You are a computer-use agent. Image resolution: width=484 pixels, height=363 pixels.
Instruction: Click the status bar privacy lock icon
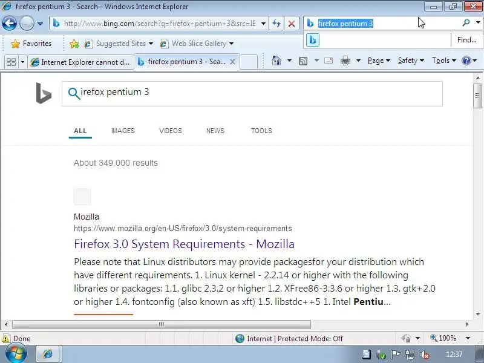tap(406, 339)
